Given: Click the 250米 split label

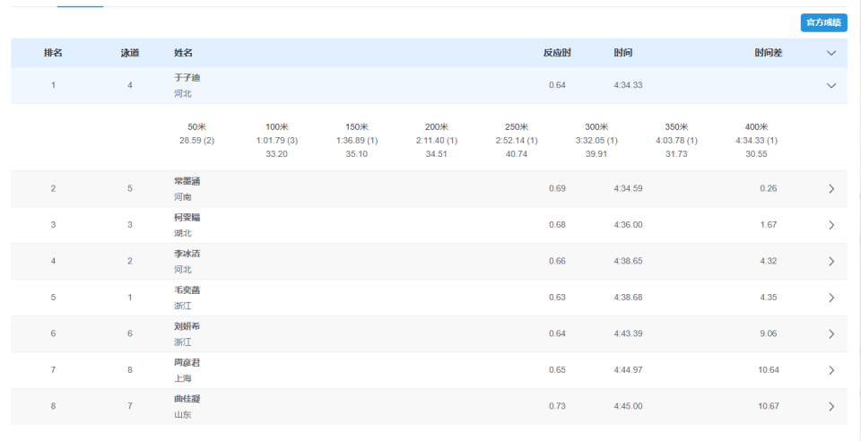Looking at the screenshot, I should pos(517,126).
